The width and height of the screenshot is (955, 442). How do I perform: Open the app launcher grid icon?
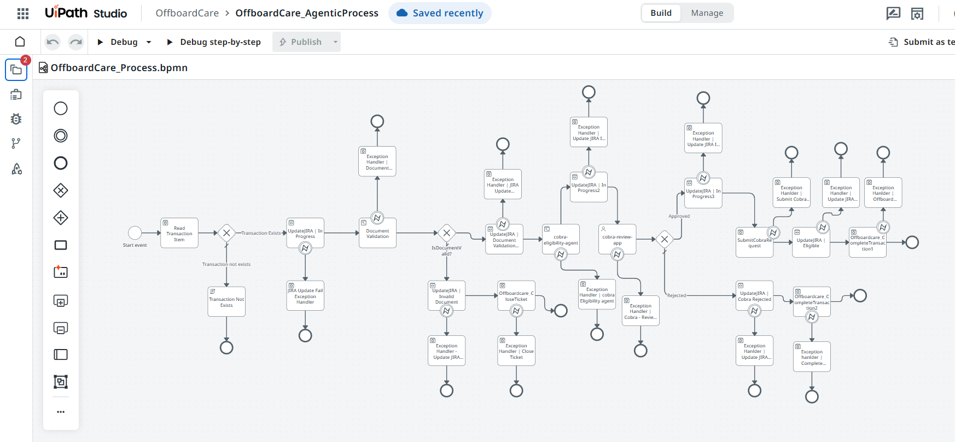(23, 13)
